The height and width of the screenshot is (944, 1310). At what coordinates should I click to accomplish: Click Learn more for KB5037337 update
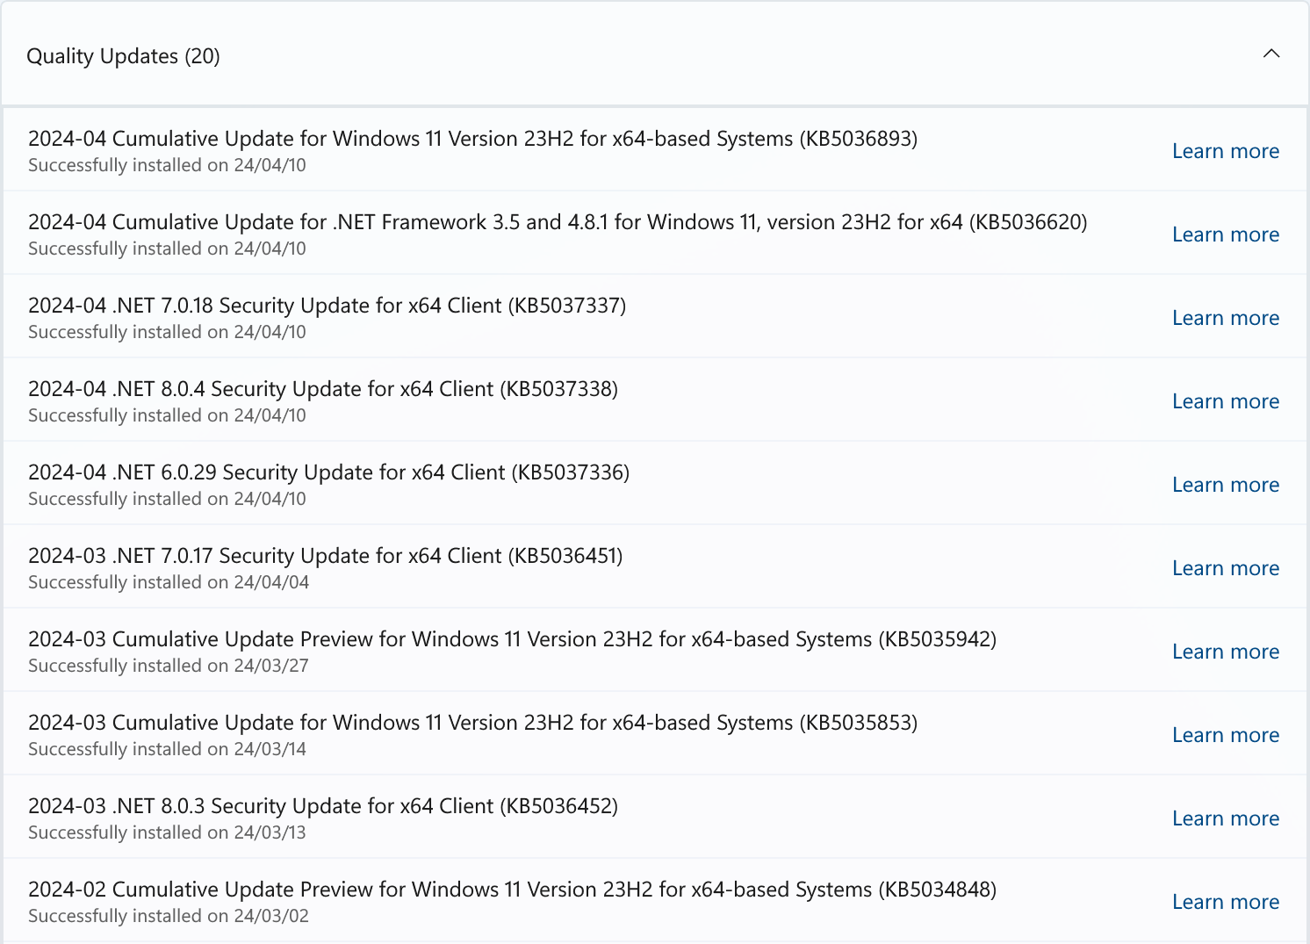coord(1225,318)
